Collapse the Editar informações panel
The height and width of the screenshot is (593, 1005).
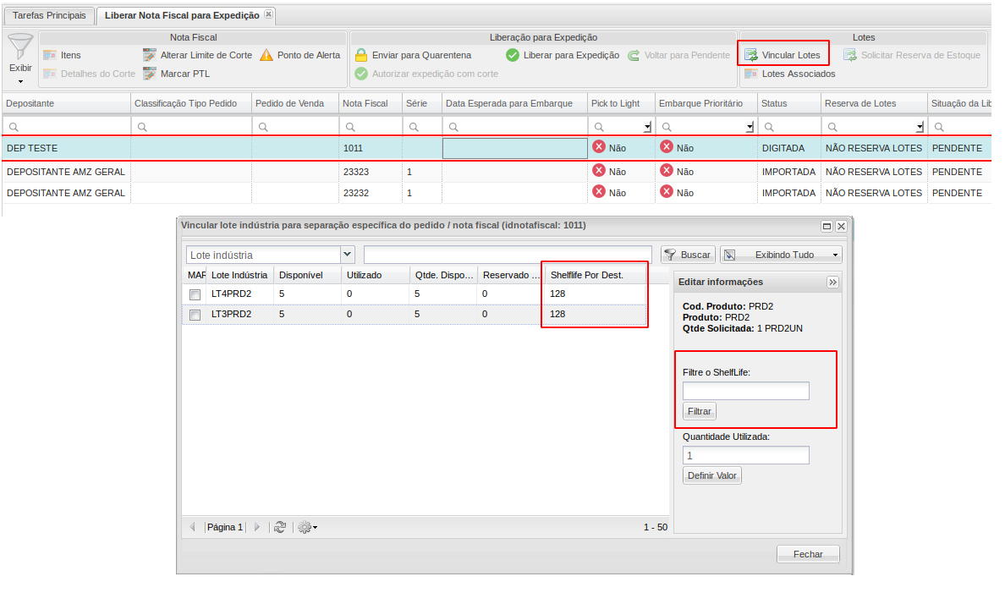[832, 282]
